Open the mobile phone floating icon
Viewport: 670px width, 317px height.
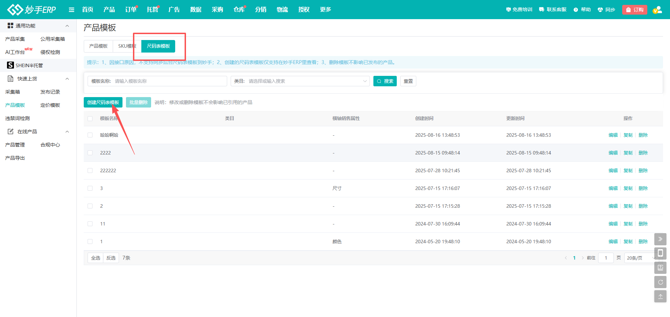point(660,253)
